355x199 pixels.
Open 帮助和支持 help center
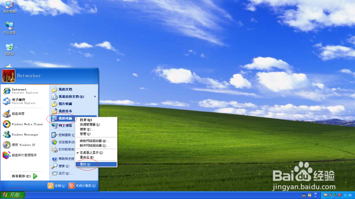[x=63, y=159]
